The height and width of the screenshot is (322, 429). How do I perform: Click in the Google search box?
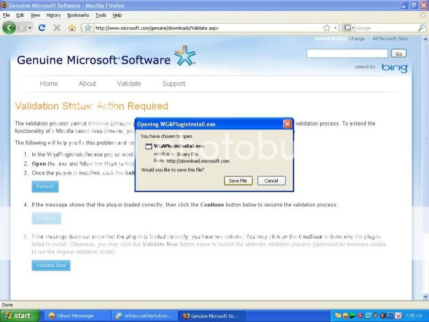coord(386,28)
